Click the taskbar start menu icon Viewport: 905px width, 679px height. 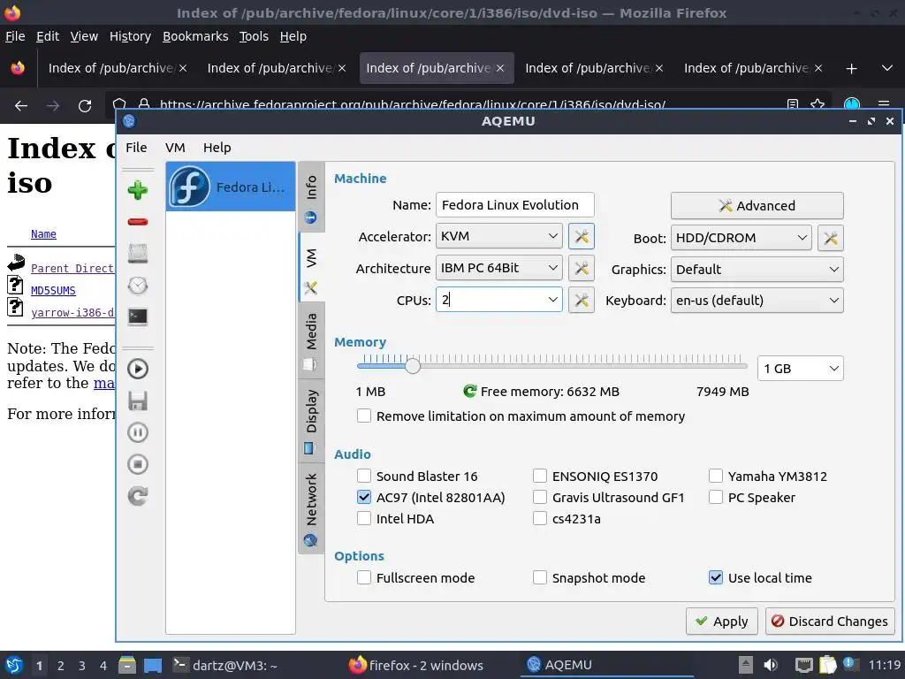[14, 665]
